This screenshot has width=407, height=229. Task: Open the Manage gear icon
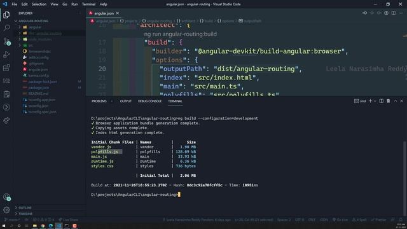(x=6, y=210)
